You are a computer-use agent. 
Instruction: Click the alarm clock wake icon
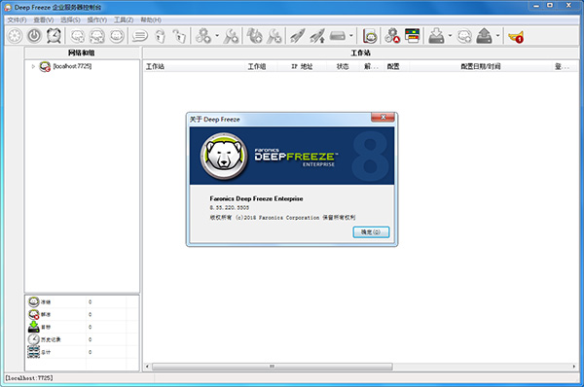54,36
